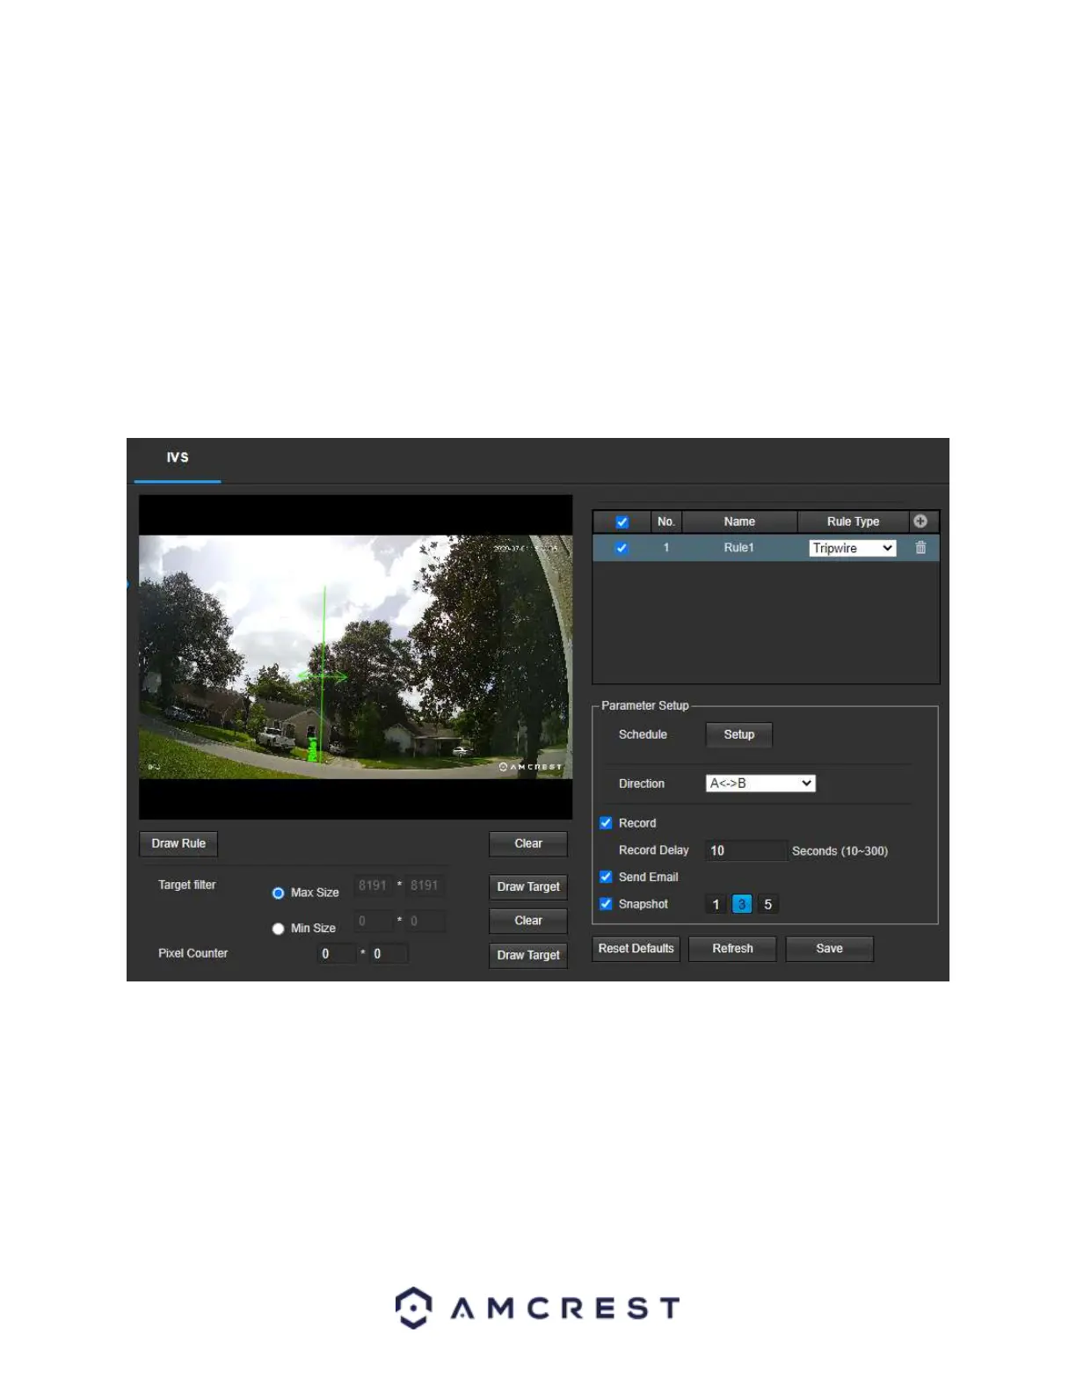Click the camera live preview image
Image resolution: width=1076 pixels, height=1393 pixels.
pyautogui.click(x=355, y=657)
